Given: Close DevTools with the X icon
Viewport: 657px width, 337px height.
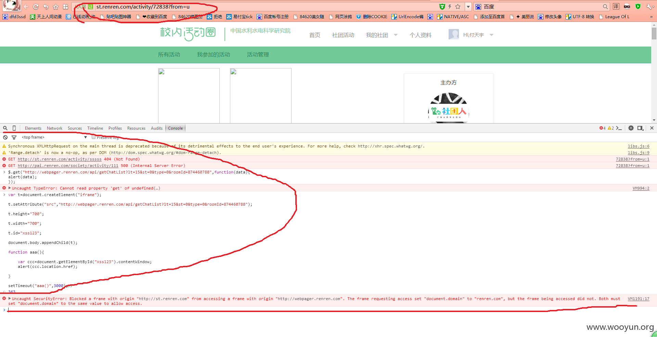Looking at the screenshot, I should 652,128.
